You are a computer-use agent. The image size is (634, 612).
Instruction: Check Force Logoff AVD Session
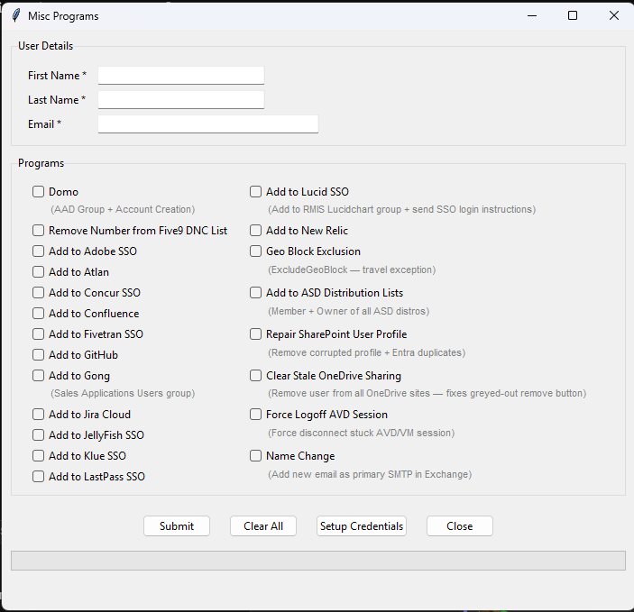255,415
